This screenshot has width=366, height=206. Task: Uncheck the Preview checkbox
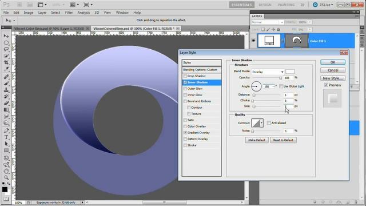pos(326,85)
